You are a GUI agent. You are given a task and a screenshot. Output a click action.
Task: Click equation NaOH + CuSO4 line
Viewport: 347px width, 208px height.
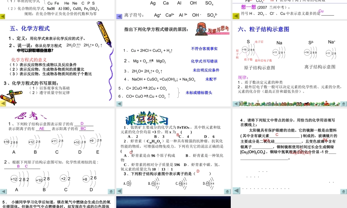click(x=163, y=79)
